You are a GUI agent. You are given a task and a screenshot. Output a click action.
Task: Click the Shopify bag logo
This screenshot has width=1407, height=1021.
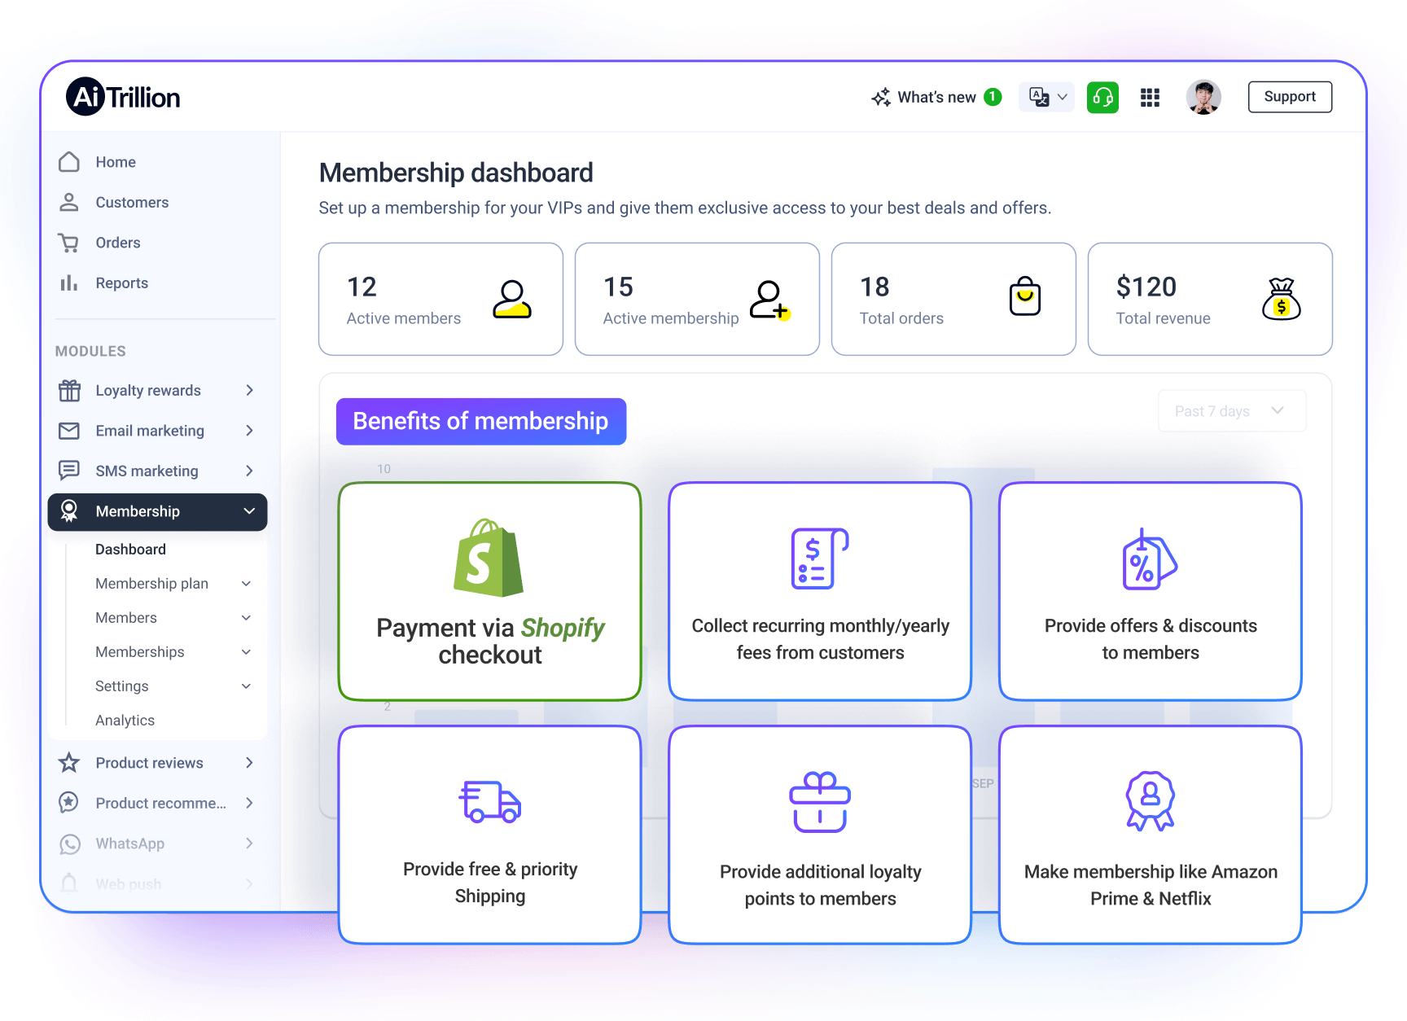coord(489,558)
